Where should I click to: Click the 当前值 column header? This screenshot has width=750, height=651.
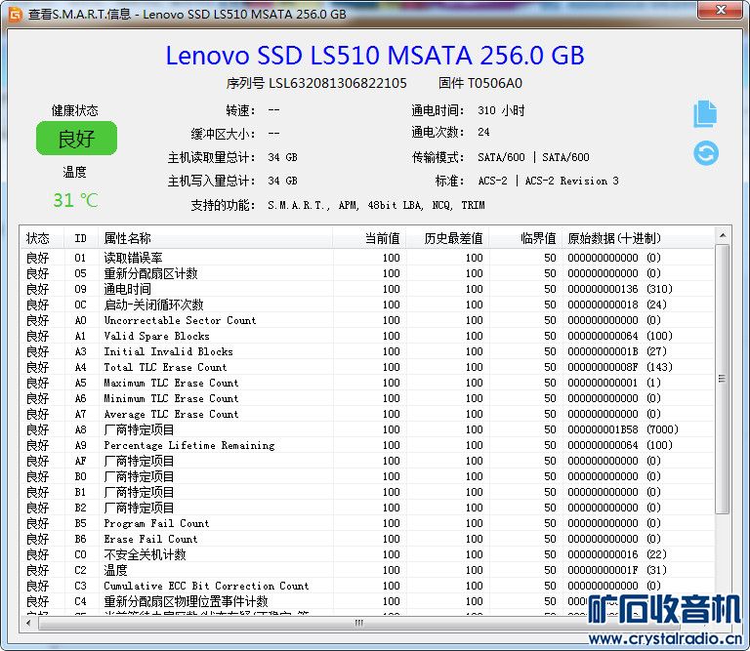(x=381, y=238)
